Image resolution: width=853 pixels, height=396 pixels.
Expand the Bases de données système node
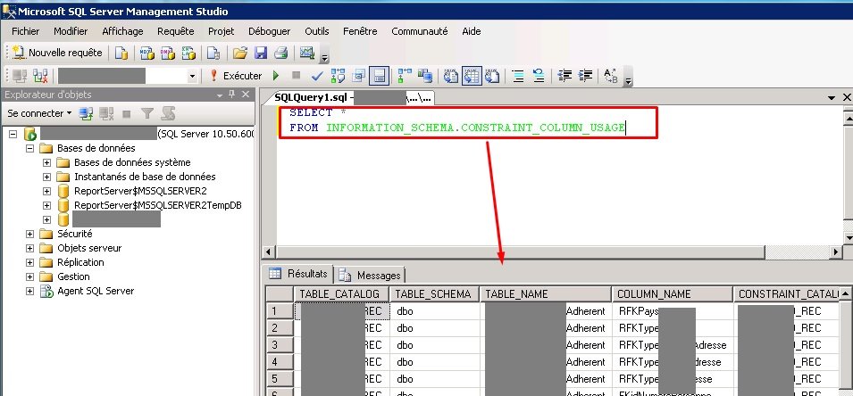pos(46,162)
